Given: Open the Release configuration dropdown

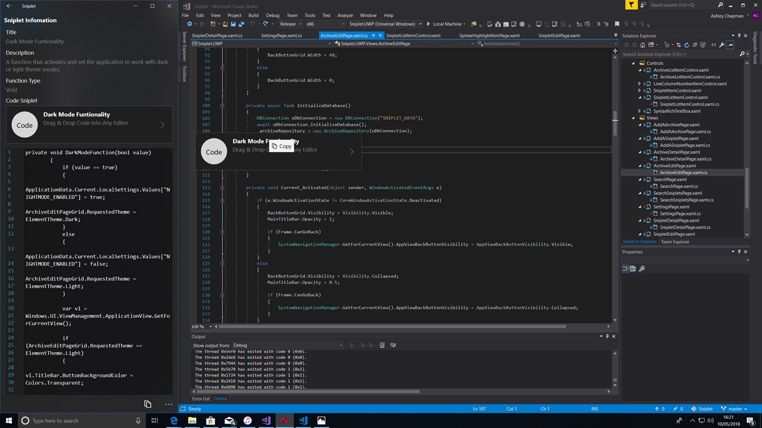Looking at the screenshot, I should click(x=291, y=24).
